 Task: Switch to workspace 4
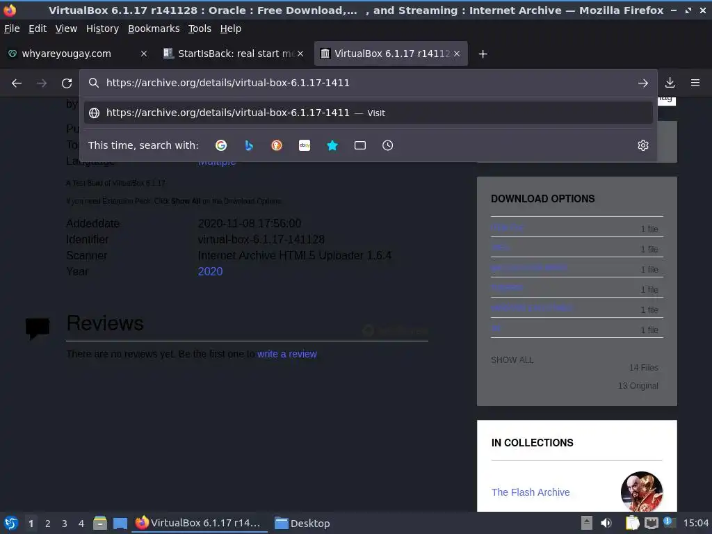point(81,523)
